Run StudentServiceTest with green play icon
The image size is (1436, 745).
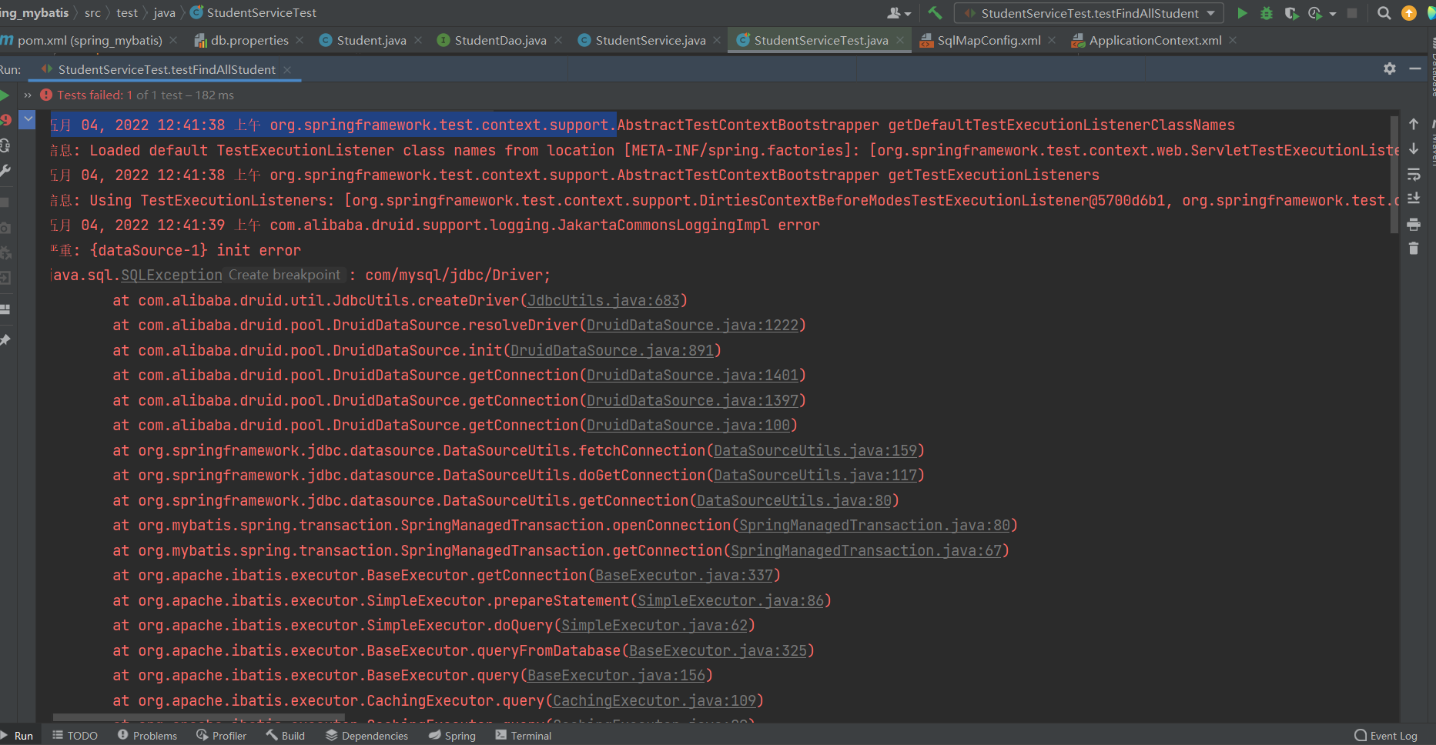pyautogui.click(x=1242, y=13)
